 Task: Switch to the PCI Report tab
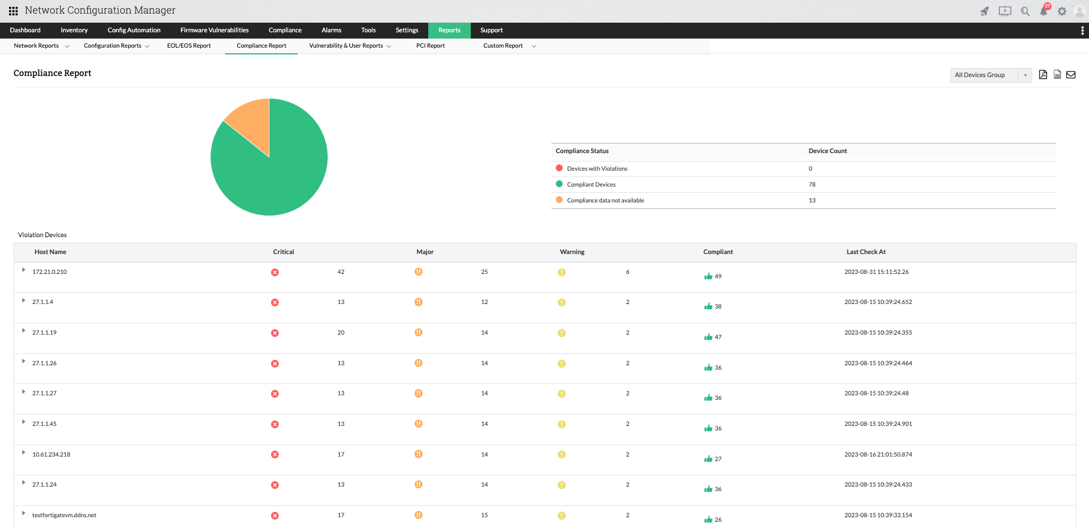pyautogui.click(x=430, y=46)
